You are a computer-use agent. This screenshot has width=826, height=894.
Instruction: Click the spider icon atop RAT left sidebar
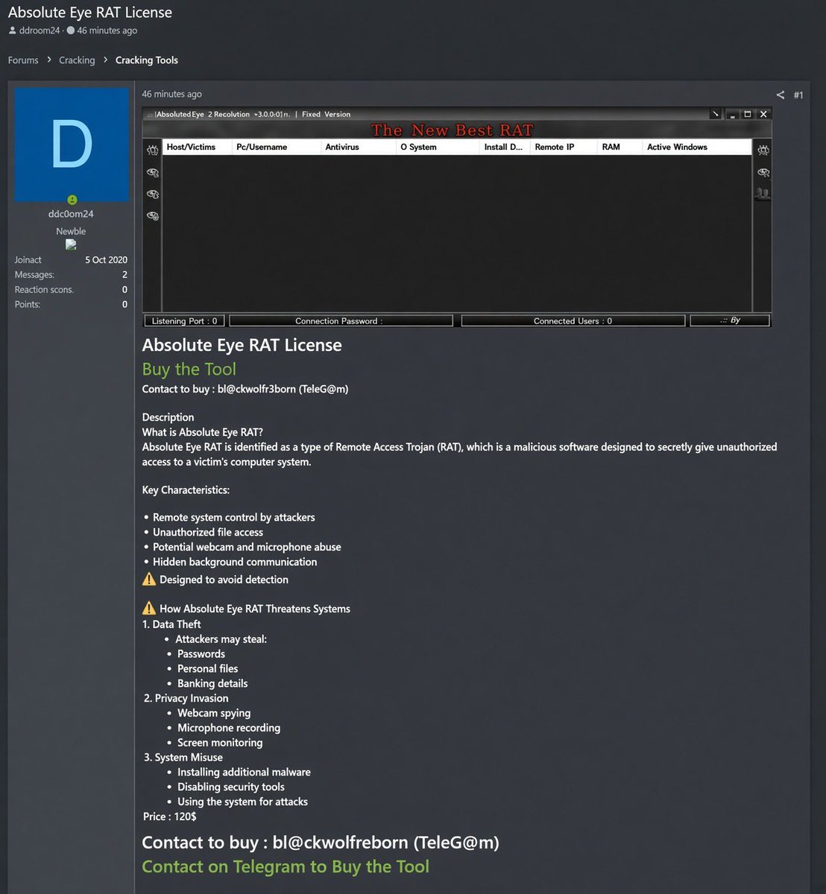pos(153,150)
